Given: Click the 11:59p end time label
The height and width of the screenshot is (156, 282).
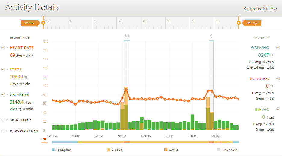Looking at the screenshot, I should (252, 23).
